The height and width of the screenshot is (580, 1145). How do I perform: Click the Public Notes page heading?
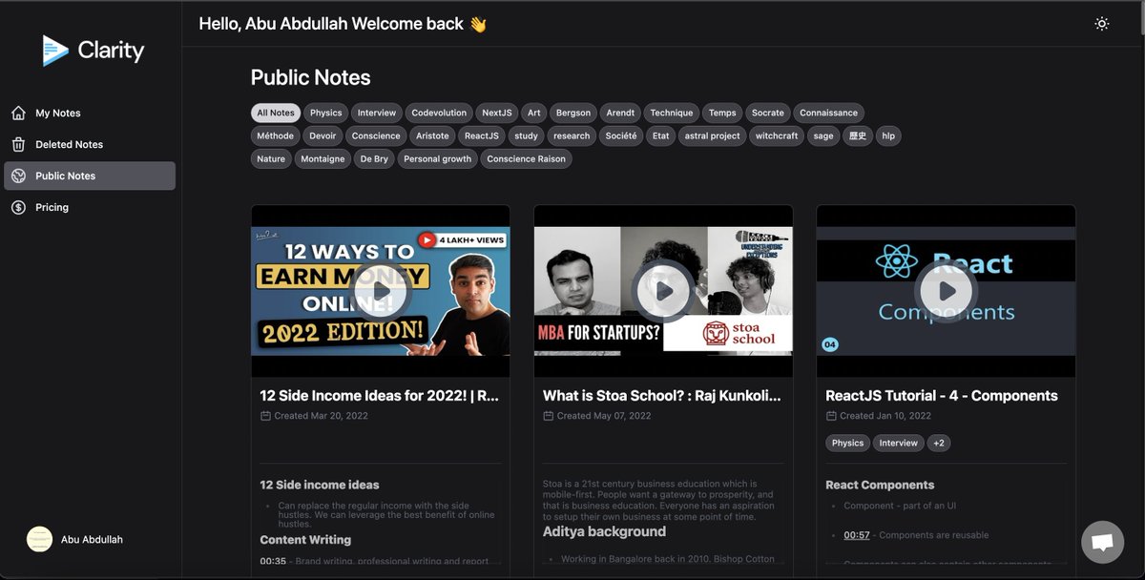[x=311, y=78]
